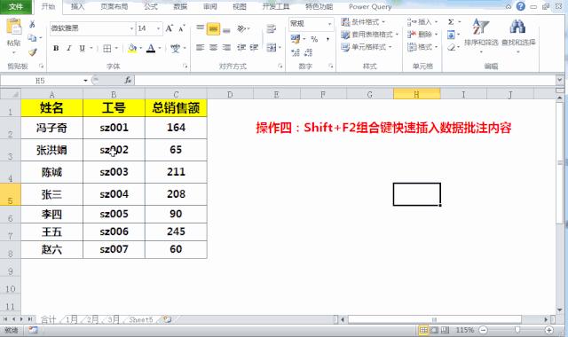Switch to the Formulas tab
Image resolution: width=568 pixels, height=337 pixels.
pyautogui.click(x=151, y=6)
